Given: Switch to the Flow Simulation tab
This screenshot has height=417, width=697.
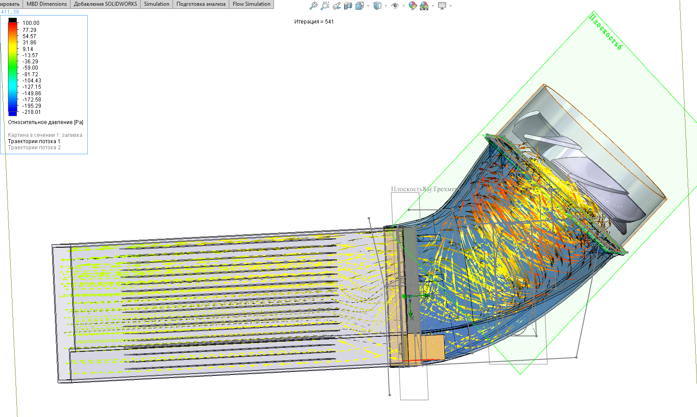Looking at the screenshot, I should pos(251,4).
